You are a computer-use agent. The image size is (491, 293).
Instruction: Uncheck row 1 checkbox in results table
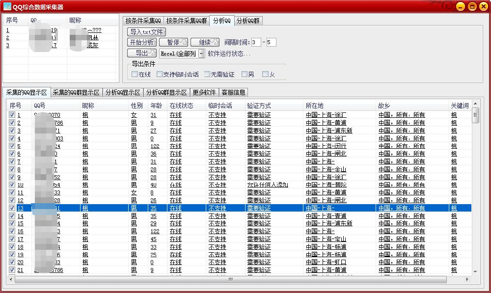click(12, 114)
